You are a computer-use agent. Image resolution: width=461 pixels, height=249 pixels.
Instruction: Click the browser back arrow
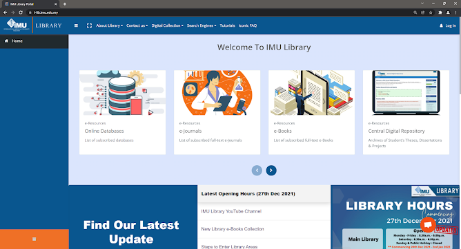click(x=5, y=12)
